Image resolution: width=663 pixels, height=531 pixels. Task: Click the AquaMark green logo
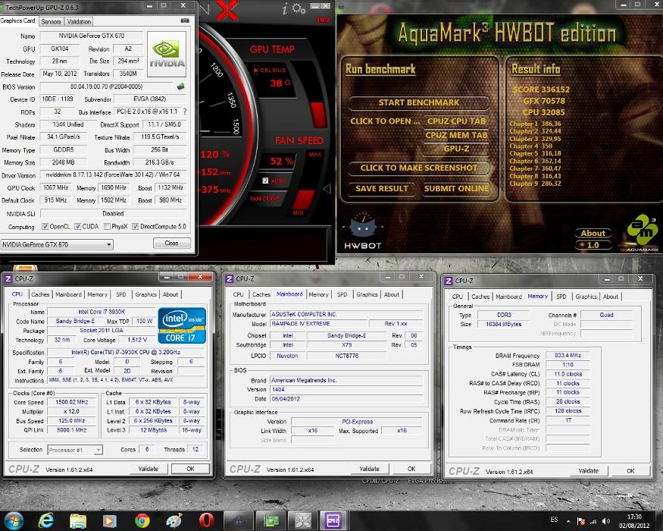(643, 231)
